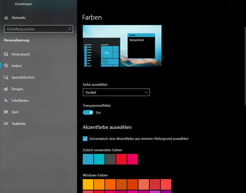Screen dimensions: 246x193
Task: Click the Designs brush icon
Action: (6, 89)
